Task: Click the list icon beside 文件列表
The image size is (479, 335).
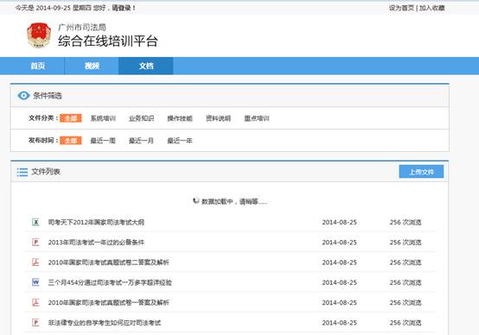Action: (22, 172)
